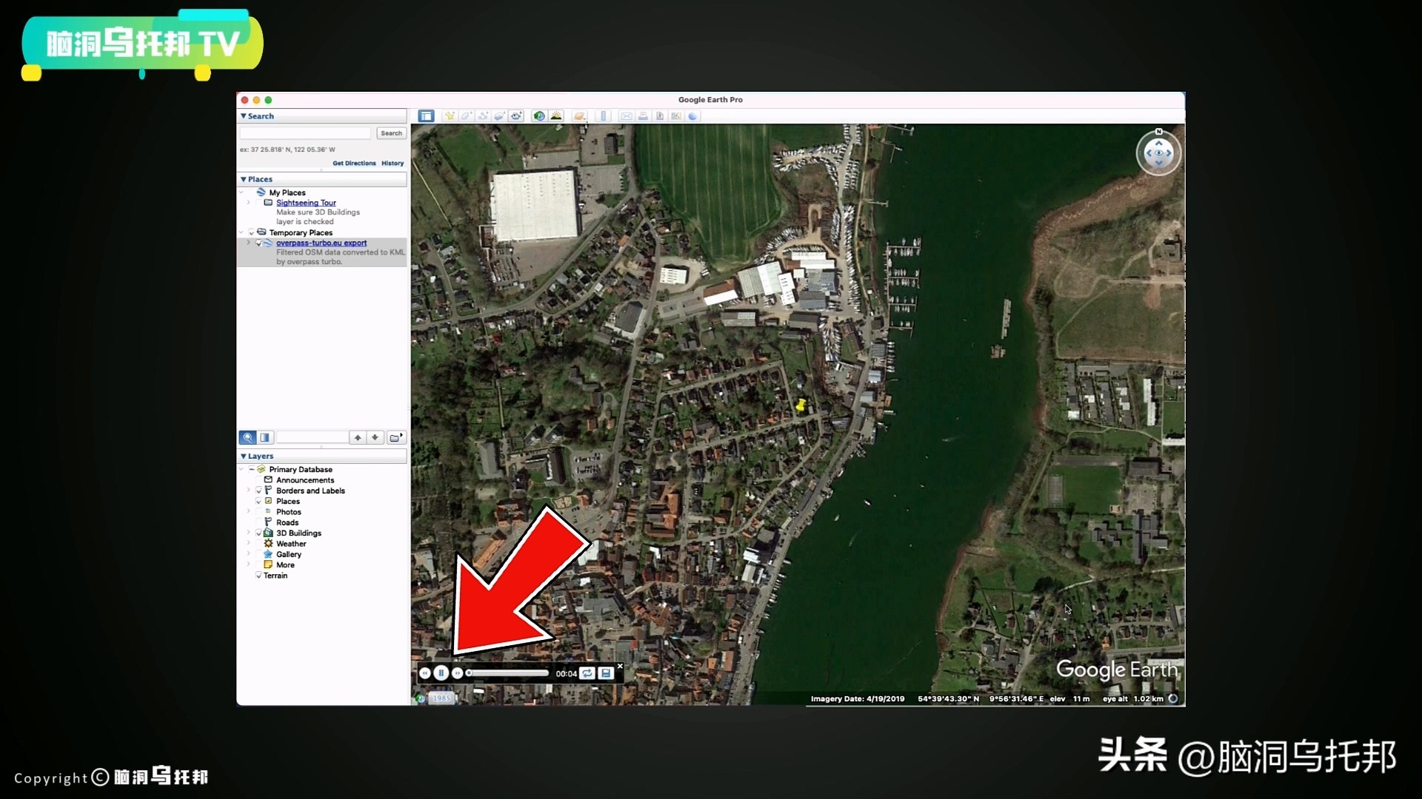1422x799 pixels.
Task: Open the History link
Action: pyautogui.click(x=393, y=163)
